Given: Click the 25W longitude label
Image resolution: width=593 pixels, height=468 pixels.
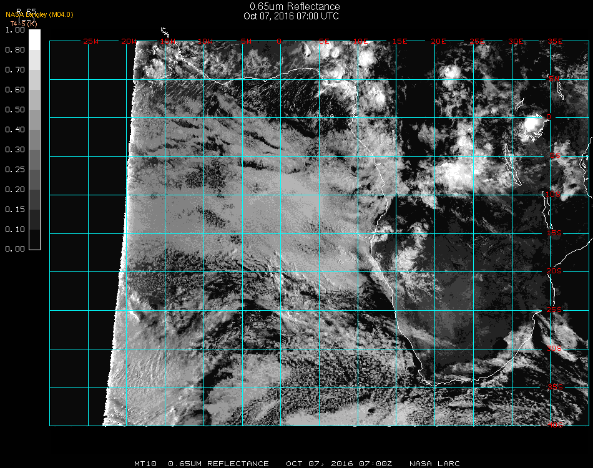Looking at the screenshot, I should [x=91, y=41].
